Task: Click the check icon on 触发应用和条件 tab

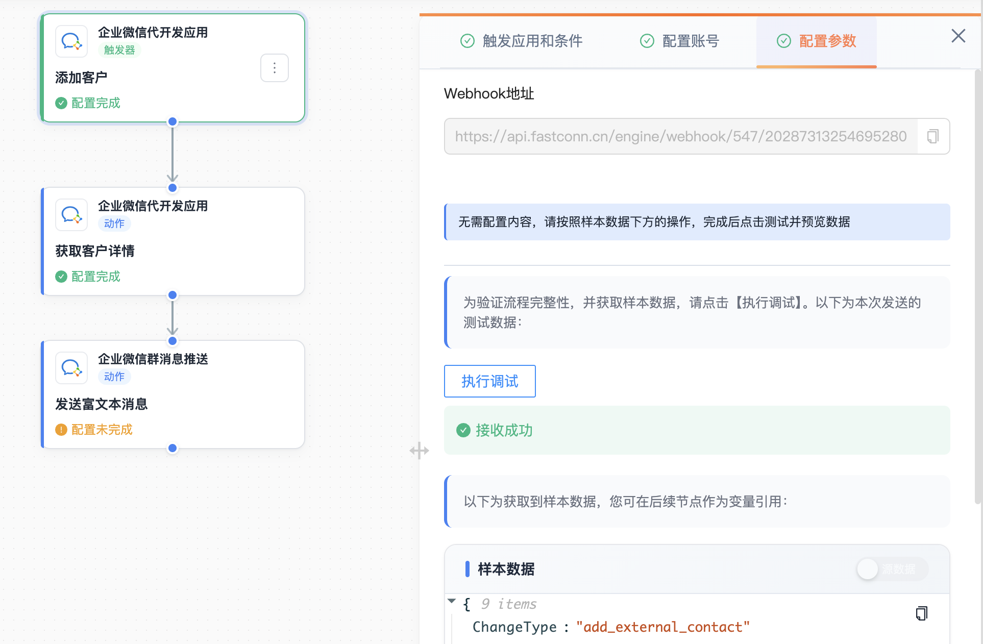Action: (468, 41)
